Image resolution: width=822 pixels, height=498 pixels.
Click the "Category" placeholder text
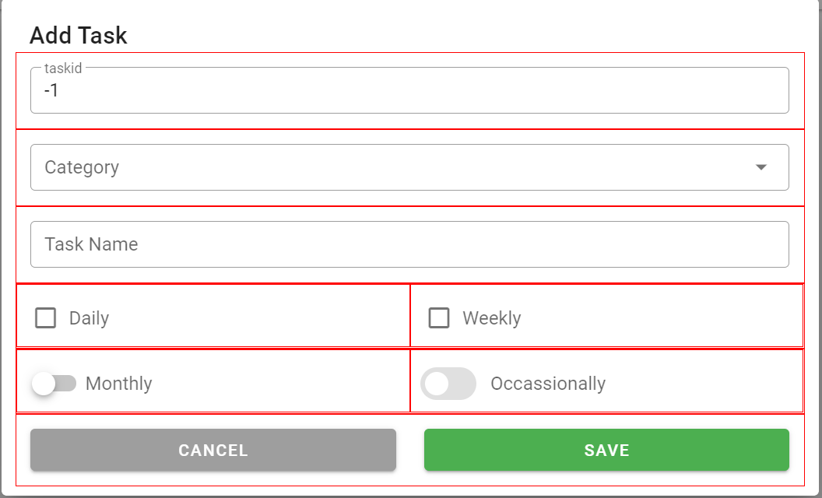[82, 167]
